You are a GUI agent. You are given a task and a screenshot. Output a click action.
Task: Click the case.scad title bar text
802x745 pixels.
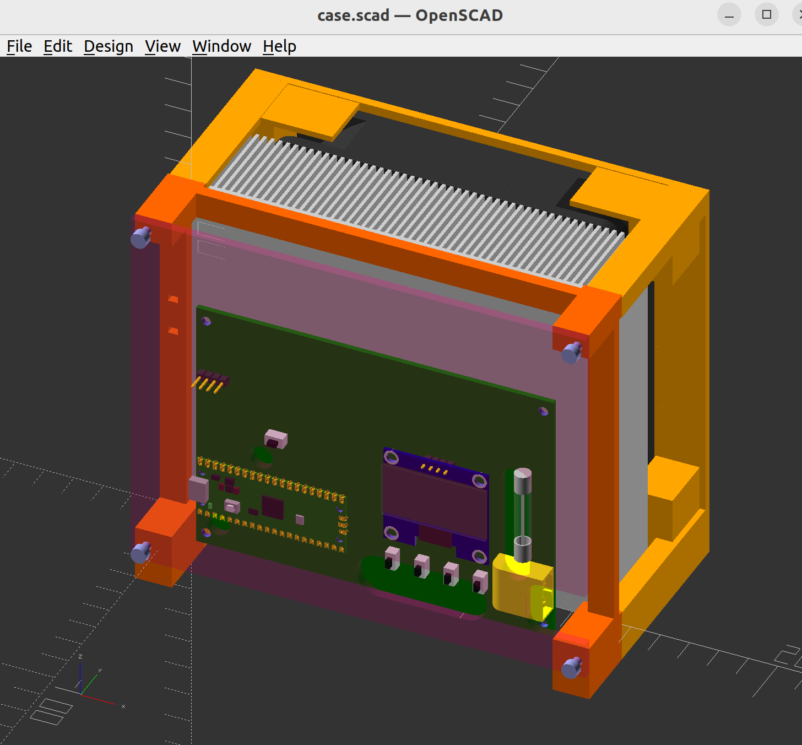(410, 15)
